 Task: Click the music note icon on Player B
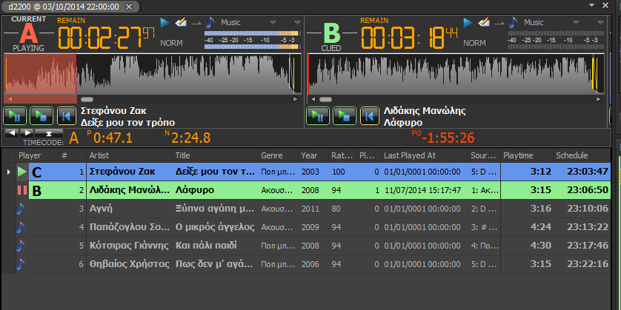(514, 22)
